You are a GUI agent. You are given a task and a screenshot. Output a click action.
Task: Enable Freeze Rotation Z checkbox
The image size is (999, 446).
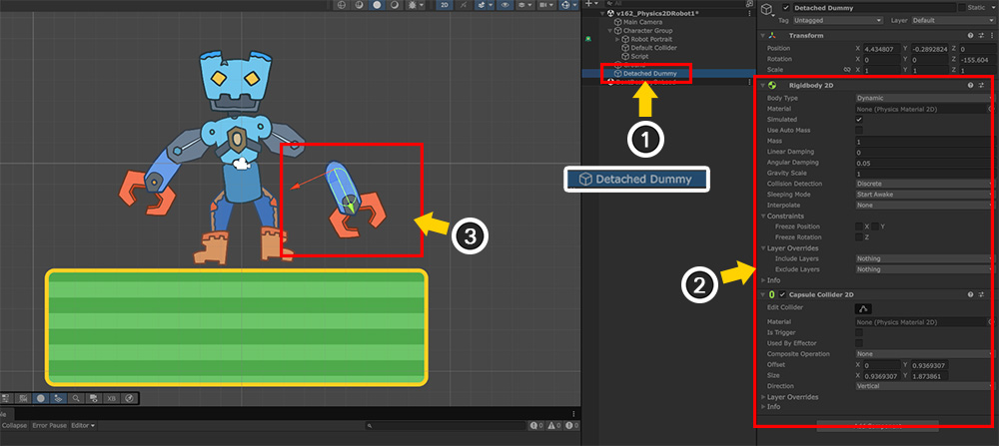[859, 236]
